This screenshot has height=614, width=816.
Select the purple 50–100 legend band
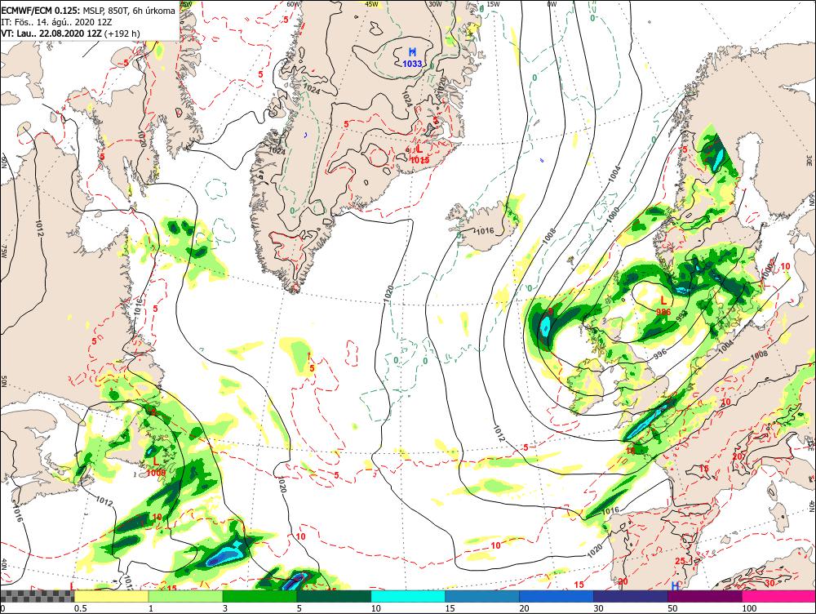(x=705, y=596)
